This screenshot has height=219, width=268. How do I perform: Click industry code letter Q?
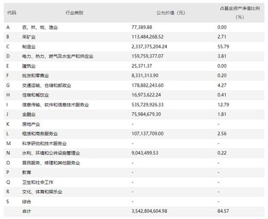coord(8,182)
